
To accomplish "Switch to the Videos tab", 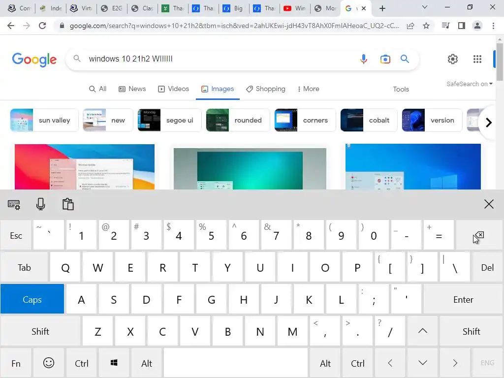I will pyautogui.click(x=174, y=89).
